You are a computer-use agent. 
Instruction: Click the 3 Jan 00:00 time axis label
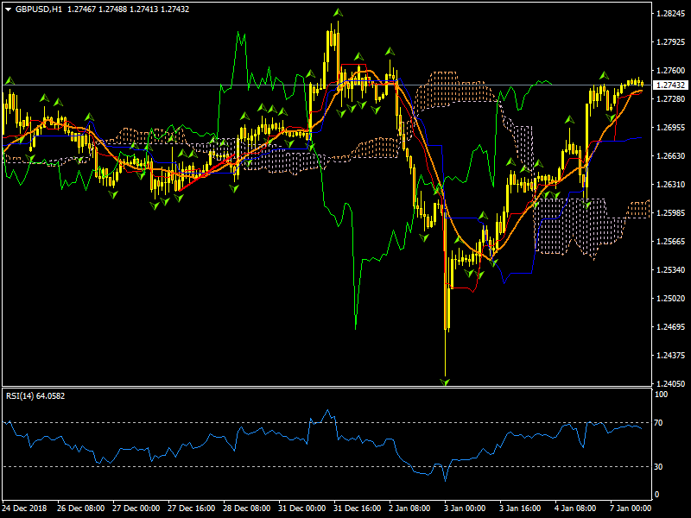point(463,508)
